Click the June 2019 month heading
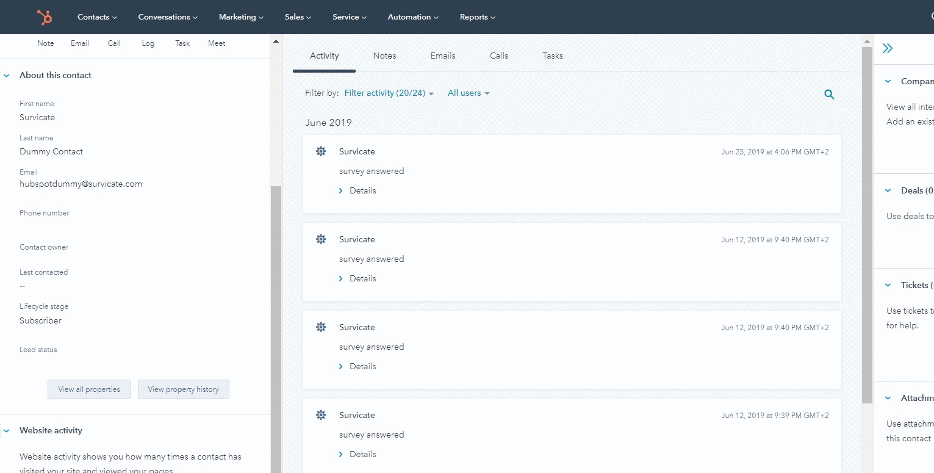This screenshot has width=934, height=473. coord(328,123)
